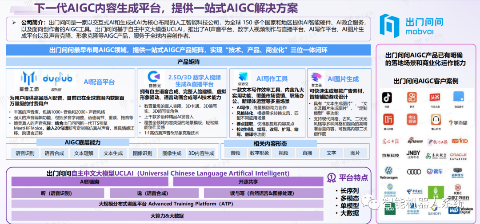Click the 易车 logo

[435, 172]
